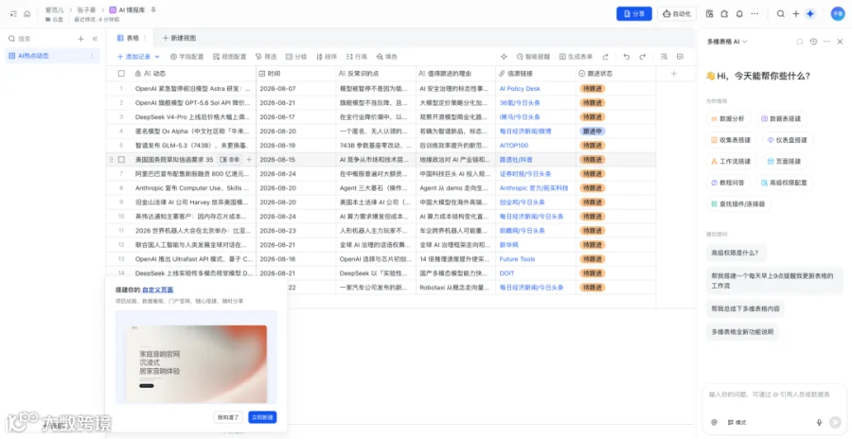Open 视图配置 view settings
The image size is (852, 439).
(x=229, y=57)
